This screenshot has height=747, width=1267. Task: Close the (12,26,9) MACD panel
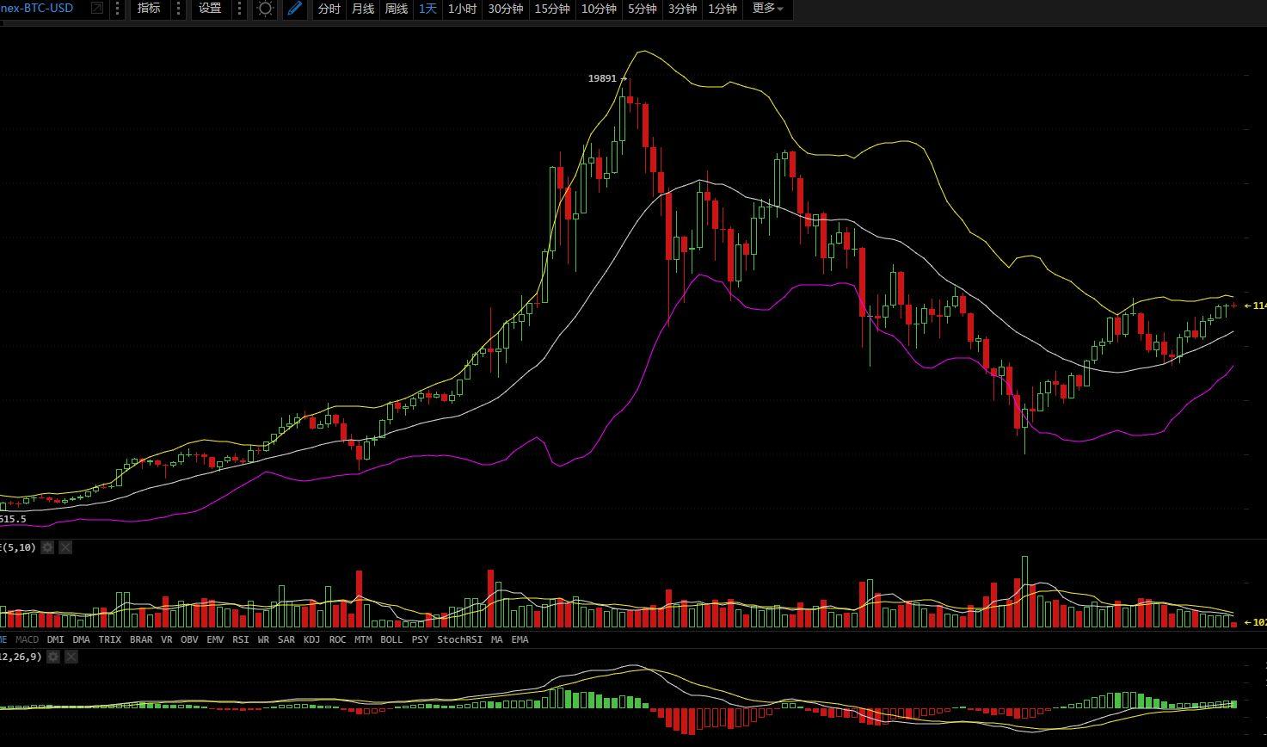[71, 657]
